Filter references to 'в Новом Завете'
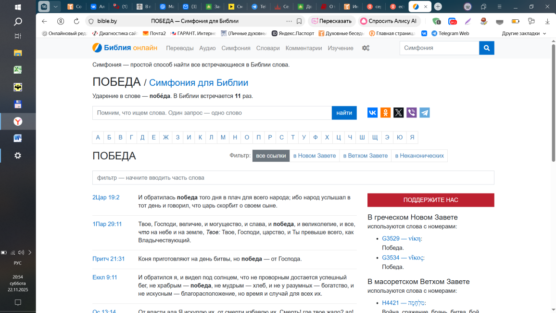Screen dimensions: 556x313 point(314,156)
